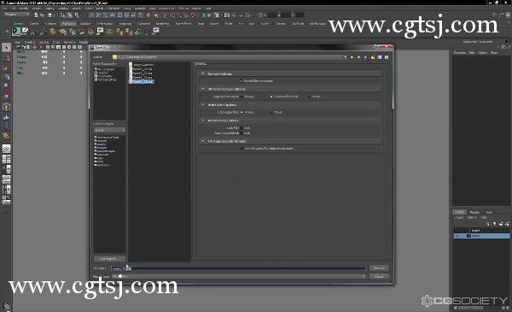Collapse the Reference Options section

203,121
